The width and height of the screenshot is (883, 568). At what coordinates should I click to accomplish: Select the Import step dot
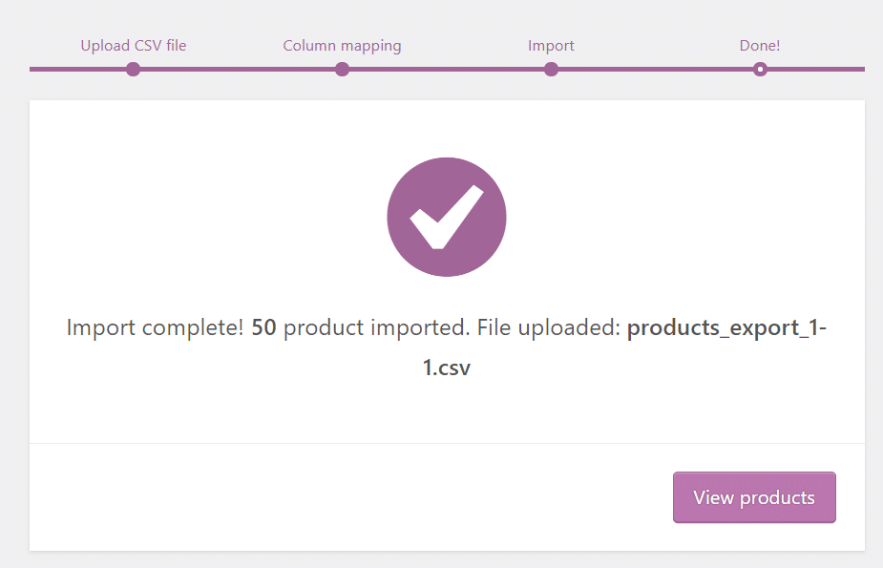point(551,69)
